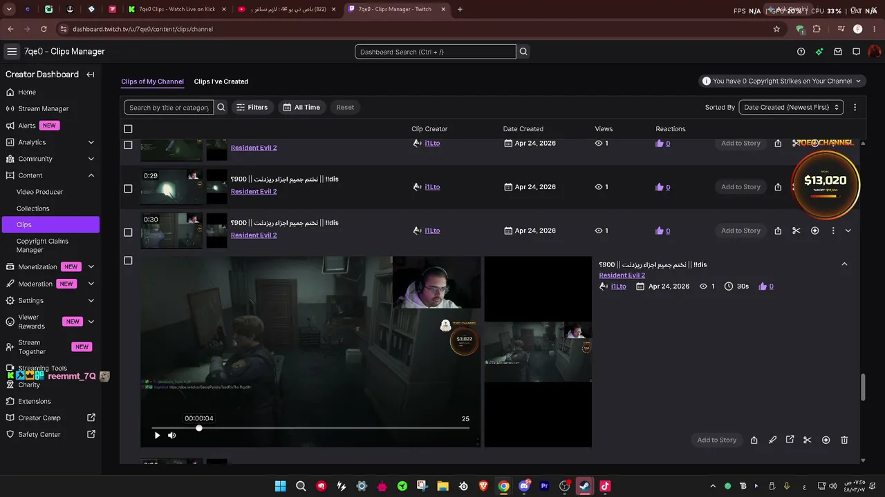The height and width of the screenshot is (497, 885).
Task: Open TikTok app from the taskbar
Action: pyautogui.click(x=605, y=486)
